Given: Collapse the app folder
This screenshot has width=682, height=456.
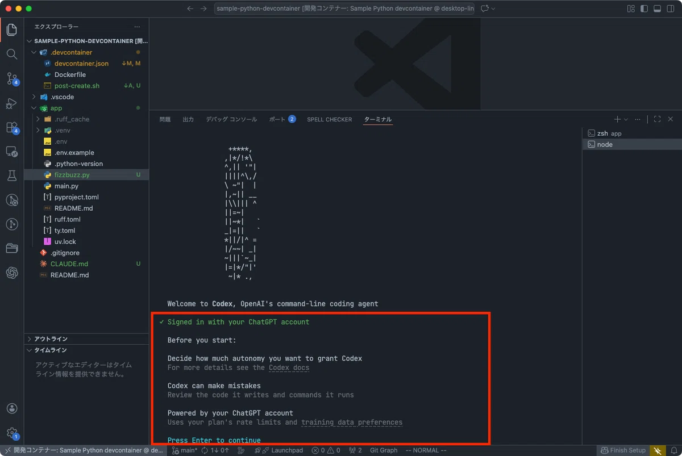Looking at the screenshot, I should coord(34,108).
